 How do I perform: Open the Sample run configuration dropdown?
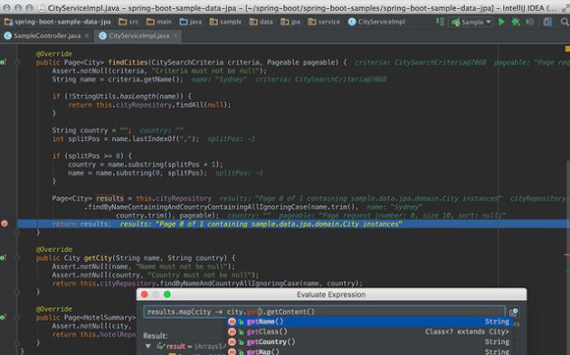(470, 23)
